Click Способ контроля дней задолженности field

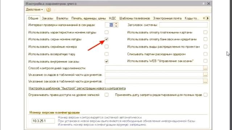(x=154, y=68)
